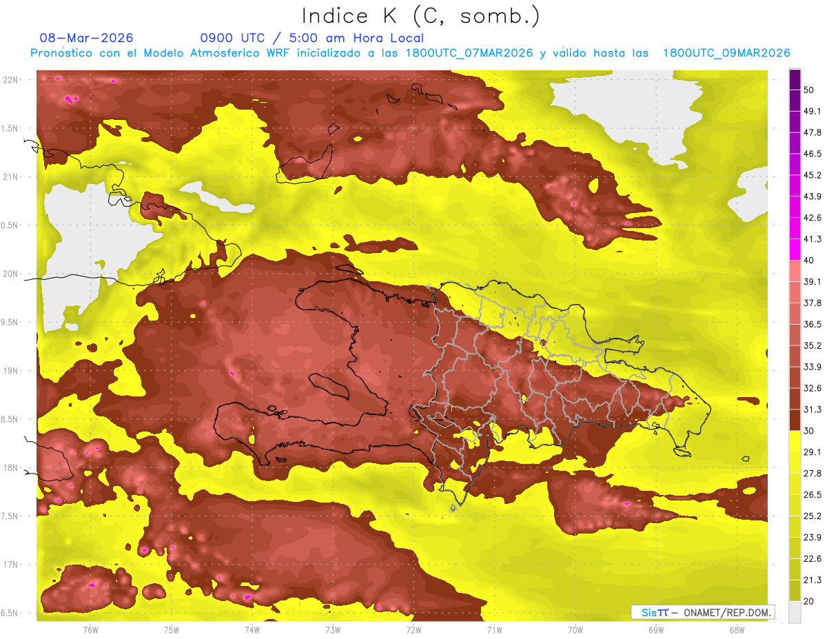Viewport: 827px width, 639px height.
Task: Click the '21.3' color scale value
Action: [813, 580]
